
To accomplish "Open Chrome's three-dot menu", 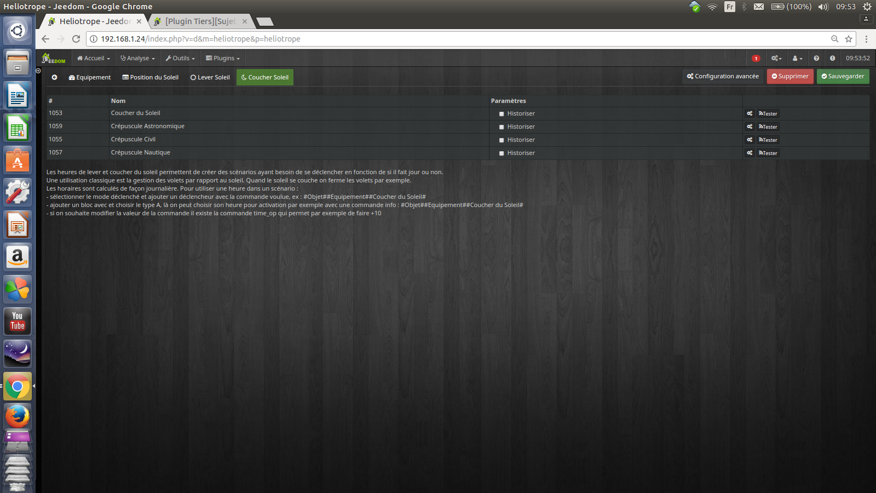I will click(x=866, y=39).
